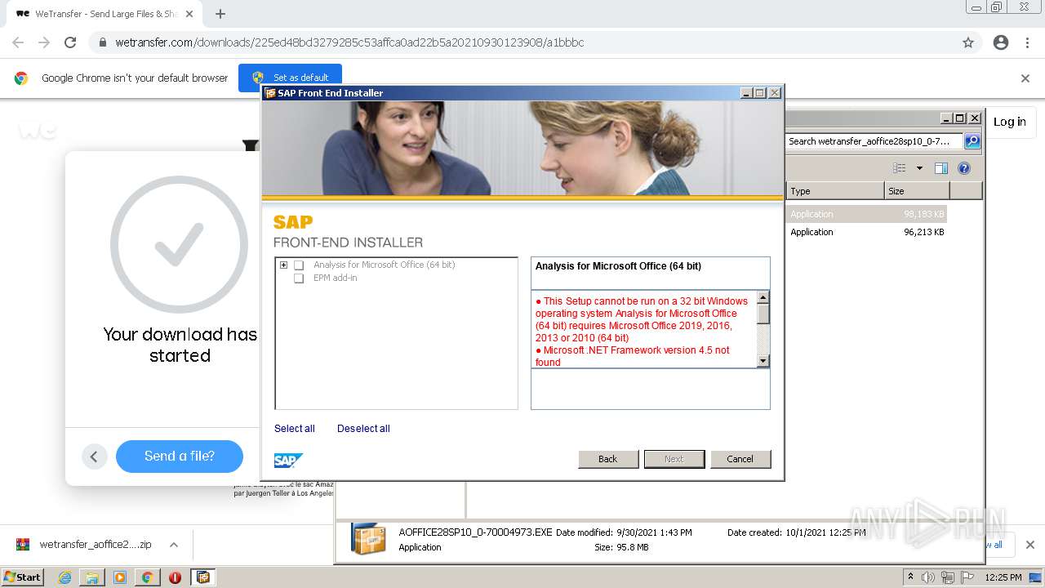
Task: Open the Windows Start menu
Action: tap(22, 577)
